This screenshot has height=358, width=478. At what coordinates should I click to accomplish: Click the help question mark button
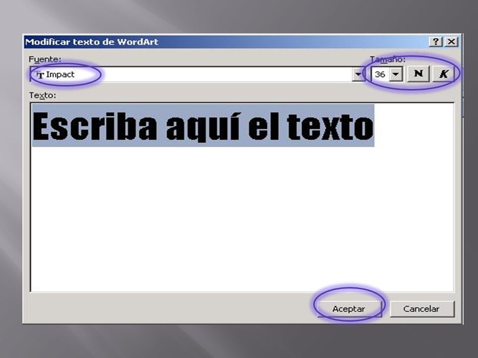436,42
